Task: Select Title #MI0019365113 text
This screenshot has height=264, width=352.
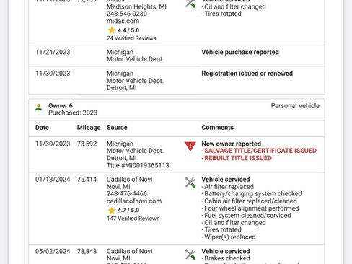Action: [x=138, y=165]
